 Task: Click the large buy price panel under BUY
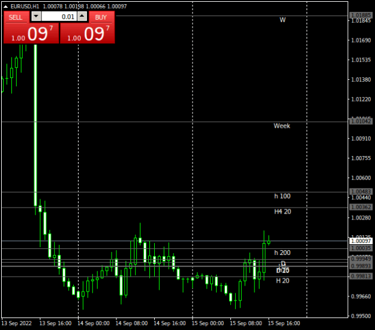87,34
